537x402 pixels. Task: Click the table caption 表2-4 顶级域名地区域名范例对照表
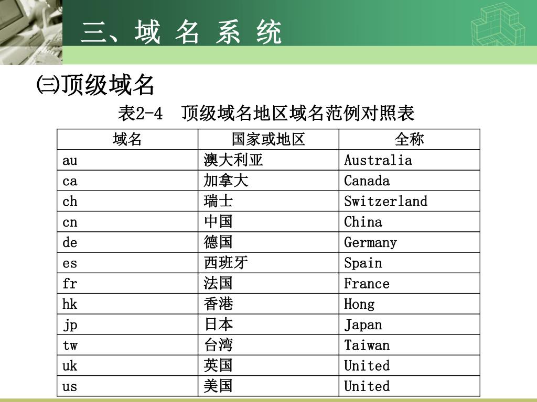point(266,113)
